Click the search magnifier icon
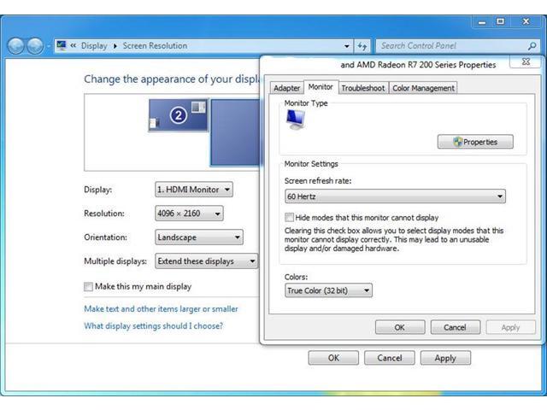 point(526,46)
